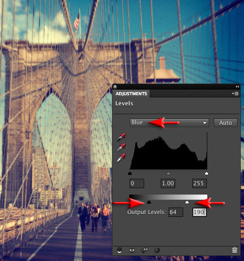Image resolution: width=244 pixels, height=261 pixels.
Task: Select the white point eyedropper
Action: (121, 157)
